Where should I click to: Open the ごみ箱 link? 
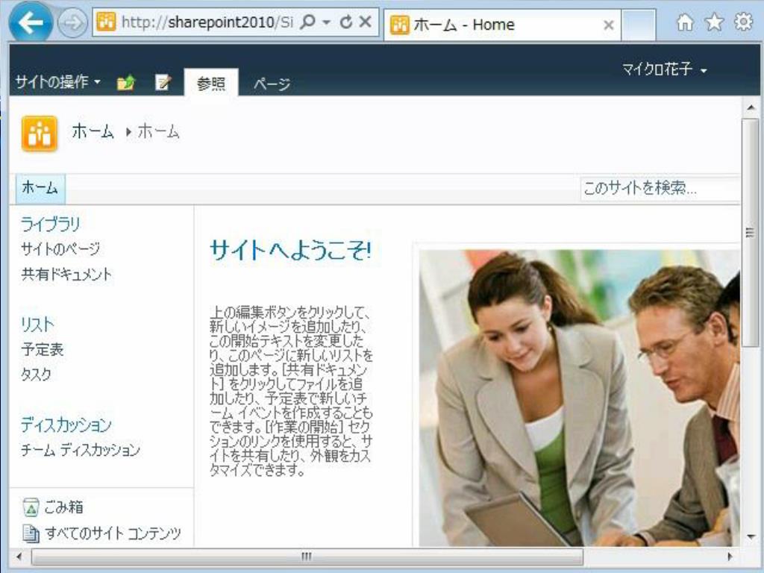(63, 507)
